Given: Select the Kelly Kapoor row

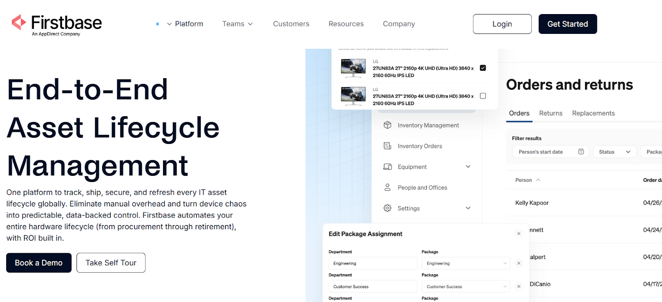Looking at the screenshot, I should point(584,203).
